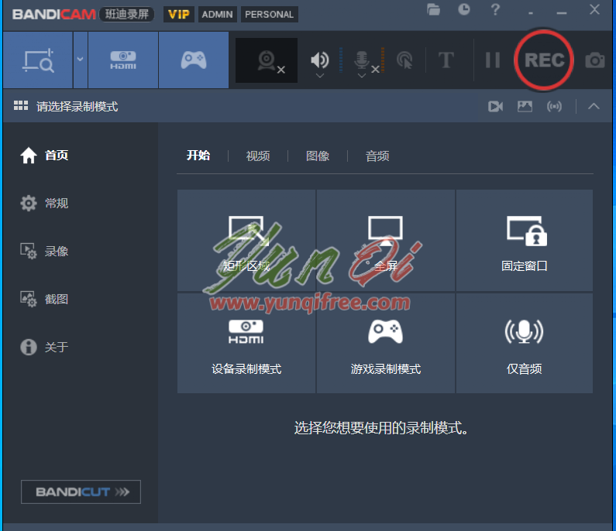616x531 pixels.
Task: Open the video list camcorder icon
Action: pos(495,106)
